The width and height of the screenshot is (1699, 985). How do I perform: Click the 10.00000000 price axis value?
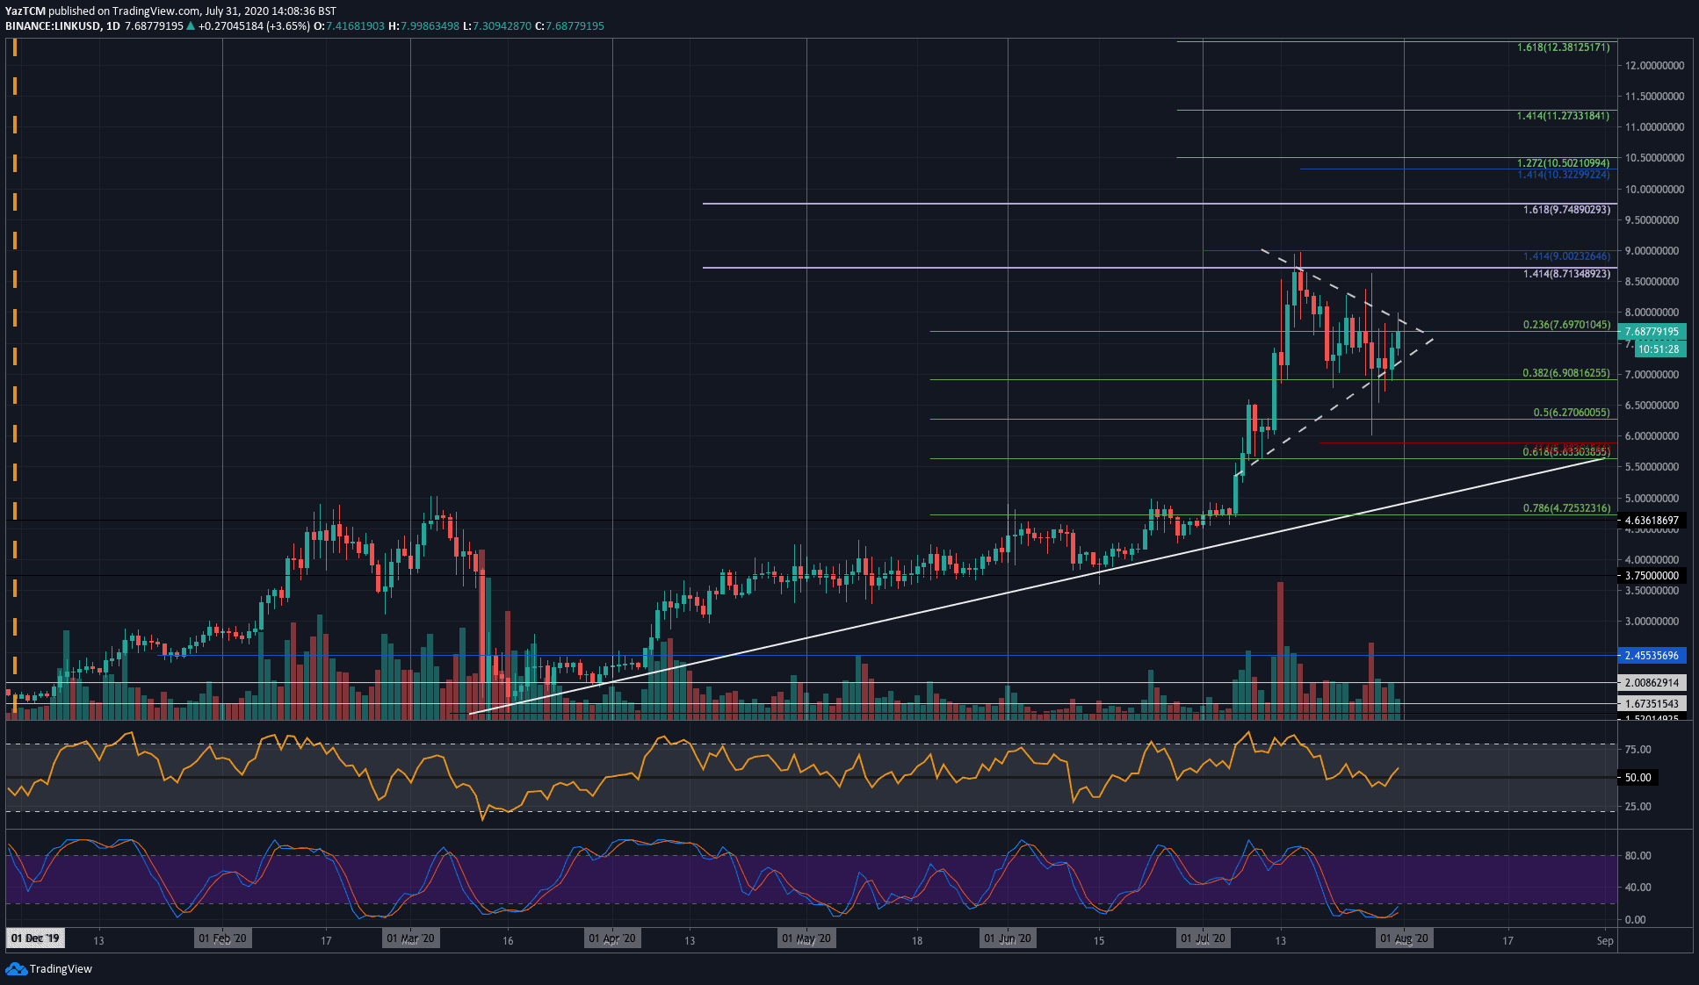(x=1655, y=190)
